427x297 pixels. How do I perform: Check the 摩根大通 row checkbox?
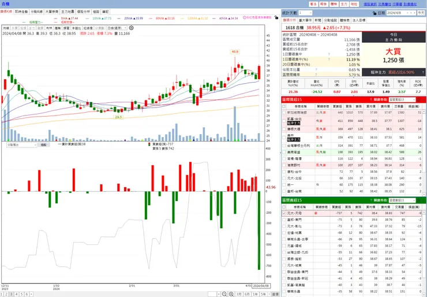coord(284,129)
